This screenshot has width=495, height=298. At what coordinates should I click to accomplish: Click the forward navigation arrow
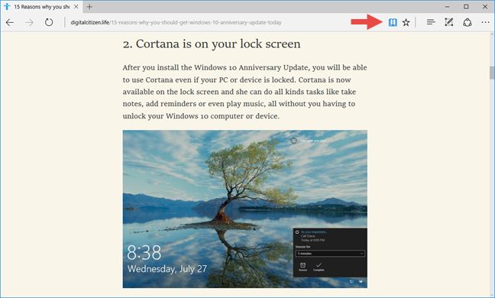(29, 22)
